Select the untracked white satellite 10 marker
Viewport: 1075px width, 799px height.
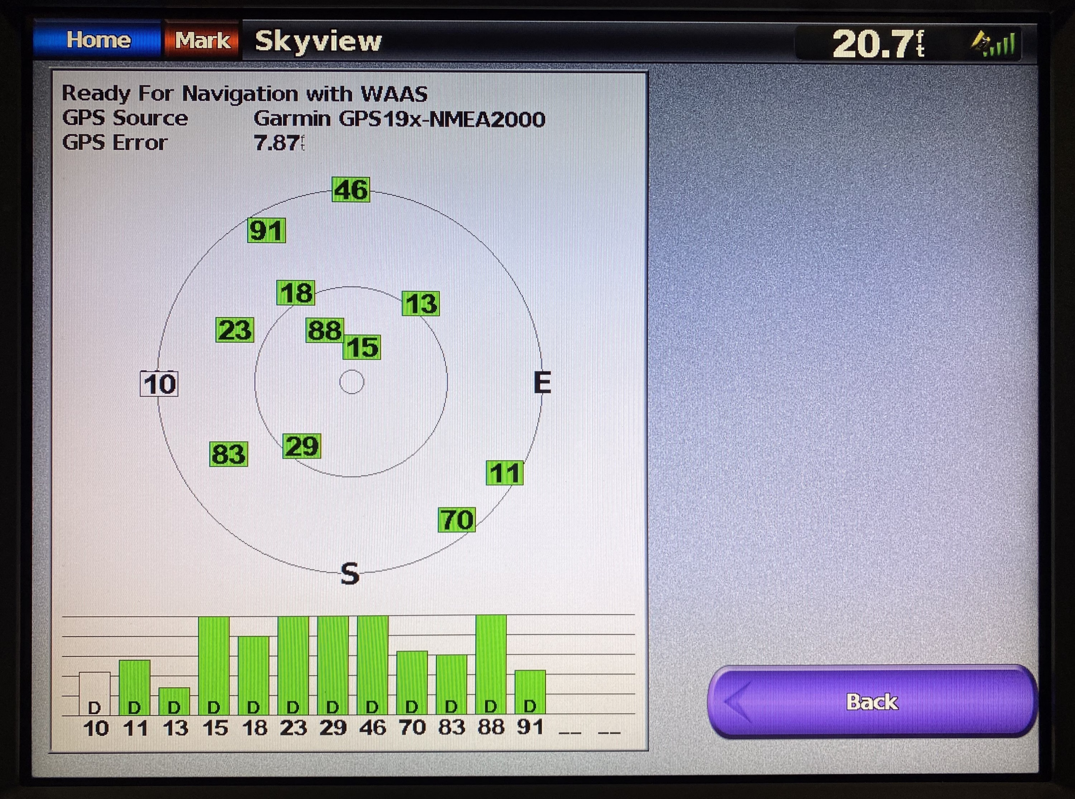click(x=159, y=384)
